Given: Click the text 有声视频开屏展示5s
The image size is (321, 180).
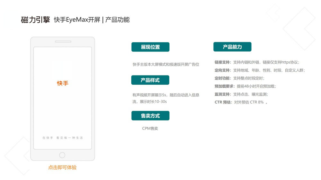Looking at the screenshot, I should pos(149,95).
